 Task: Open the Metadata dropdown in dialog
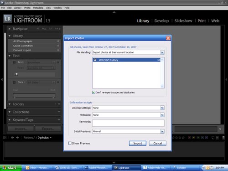162,115
